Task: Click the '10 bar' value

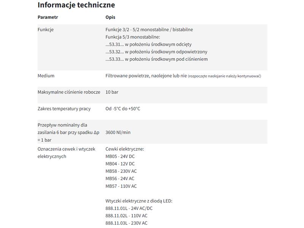Action: point(112,92)
